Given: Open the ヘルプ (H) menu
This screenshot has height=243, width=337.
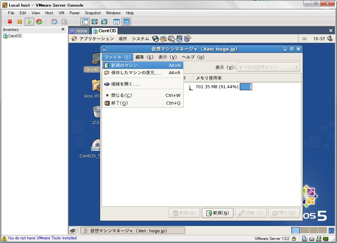Looking at the screenshot, I should tap(193, 57).
